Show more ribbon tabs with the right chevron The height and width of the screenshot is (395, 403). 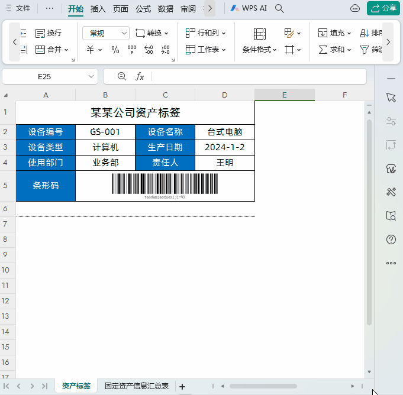210,8
